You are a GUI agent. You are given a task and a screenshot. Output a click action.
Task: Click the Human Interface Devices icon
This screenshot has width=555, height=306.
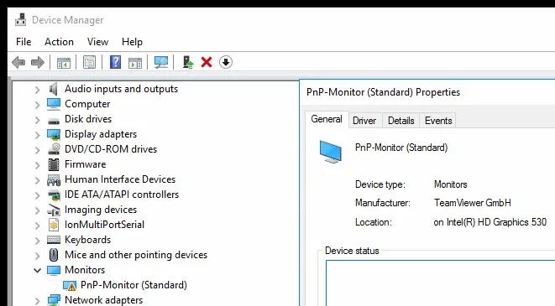point(54,180)
